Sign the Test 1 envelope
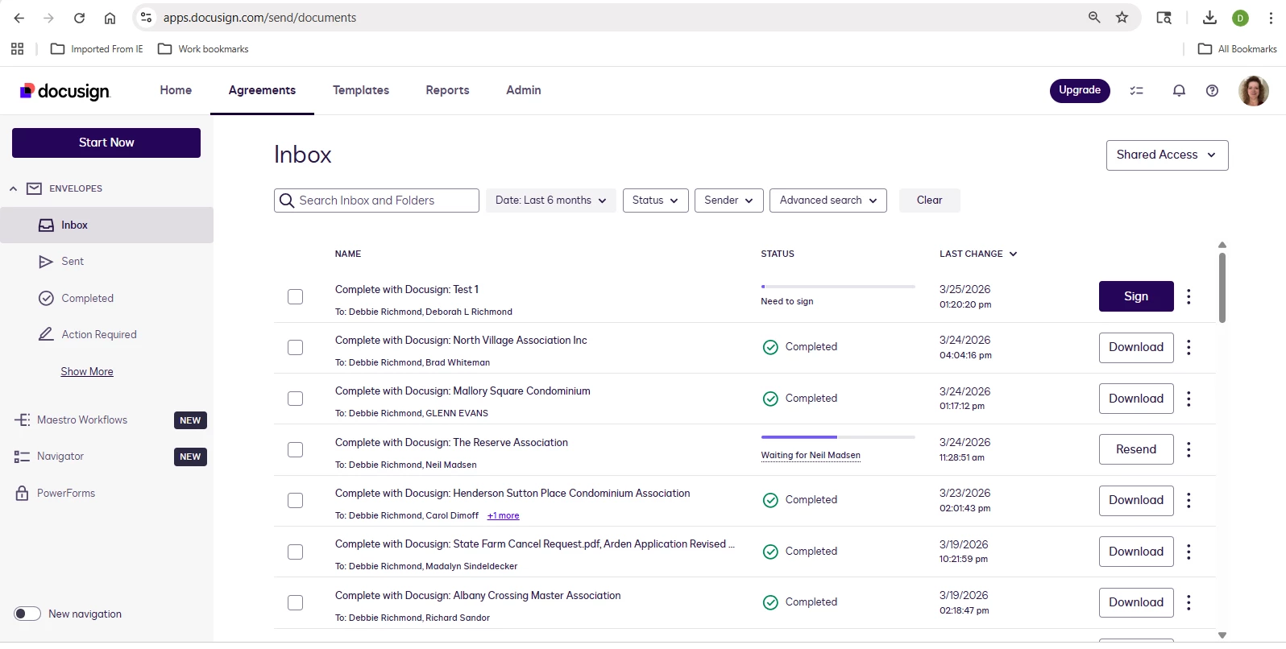 point(1136,296)
